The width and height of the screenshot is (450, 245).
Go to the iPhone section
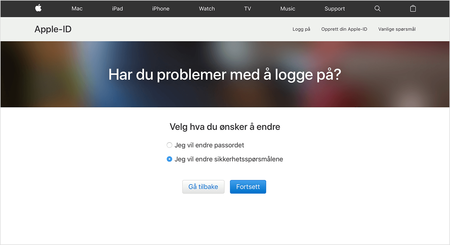tap(161, 9)
